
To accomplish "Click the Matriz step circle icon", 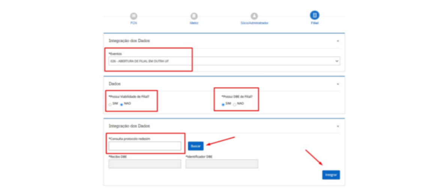I will 194,16.
